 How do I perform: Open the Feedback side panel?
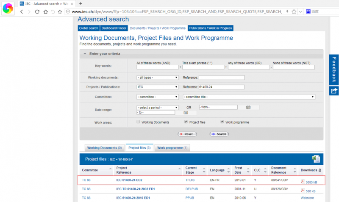point(334,69)
